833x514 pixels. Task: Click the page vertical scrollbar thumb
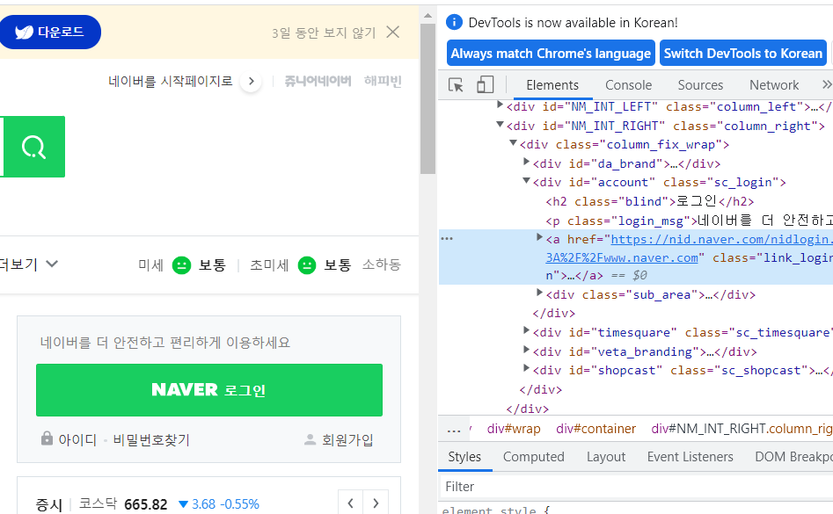427,99
